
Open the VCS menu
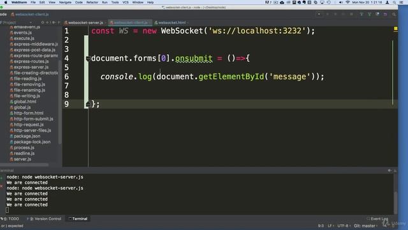(126, 3)
